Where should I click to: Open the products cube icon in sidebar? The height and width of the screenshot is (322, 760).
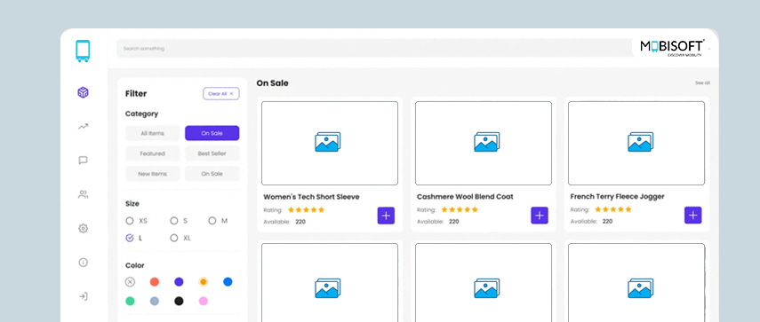pos(83,92)
